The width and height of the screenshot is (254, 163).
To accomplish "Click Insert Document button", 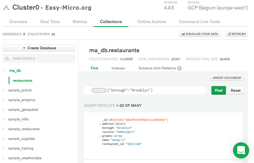I will (227, 78).
